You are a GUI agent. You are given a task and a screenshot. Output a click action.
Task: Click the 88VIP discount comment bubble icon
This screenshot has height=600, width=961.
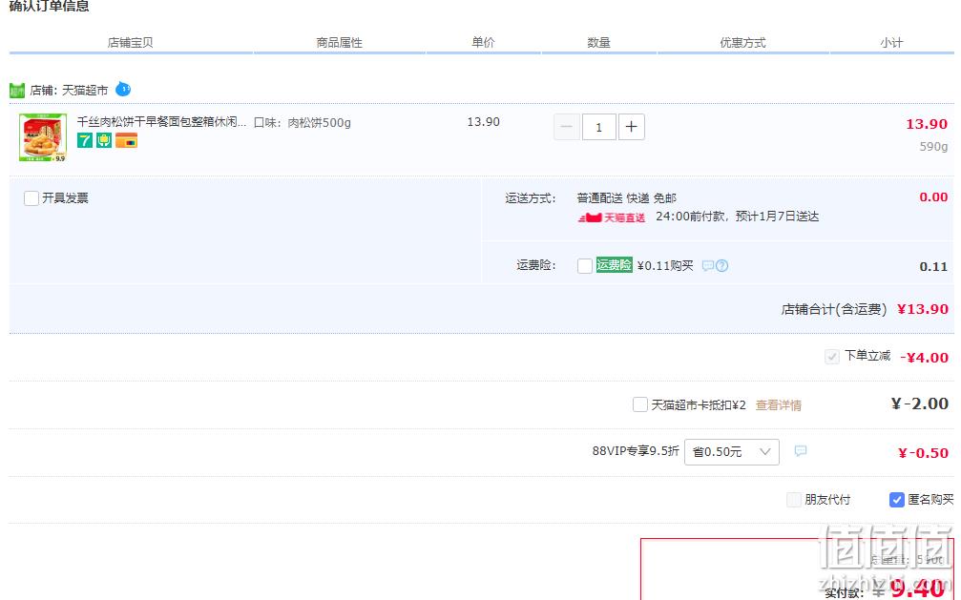[x=800, y=451]
